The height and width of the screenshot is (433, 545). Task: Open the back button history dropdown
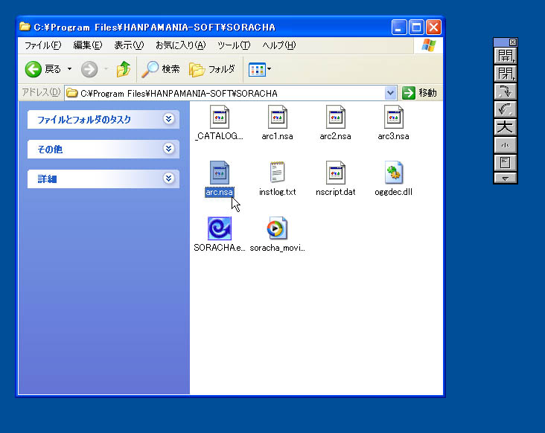tap(69, 69)
